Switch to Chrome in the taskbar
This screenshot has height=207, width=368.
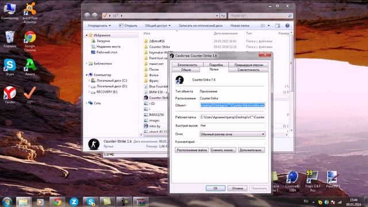(57, 202)
